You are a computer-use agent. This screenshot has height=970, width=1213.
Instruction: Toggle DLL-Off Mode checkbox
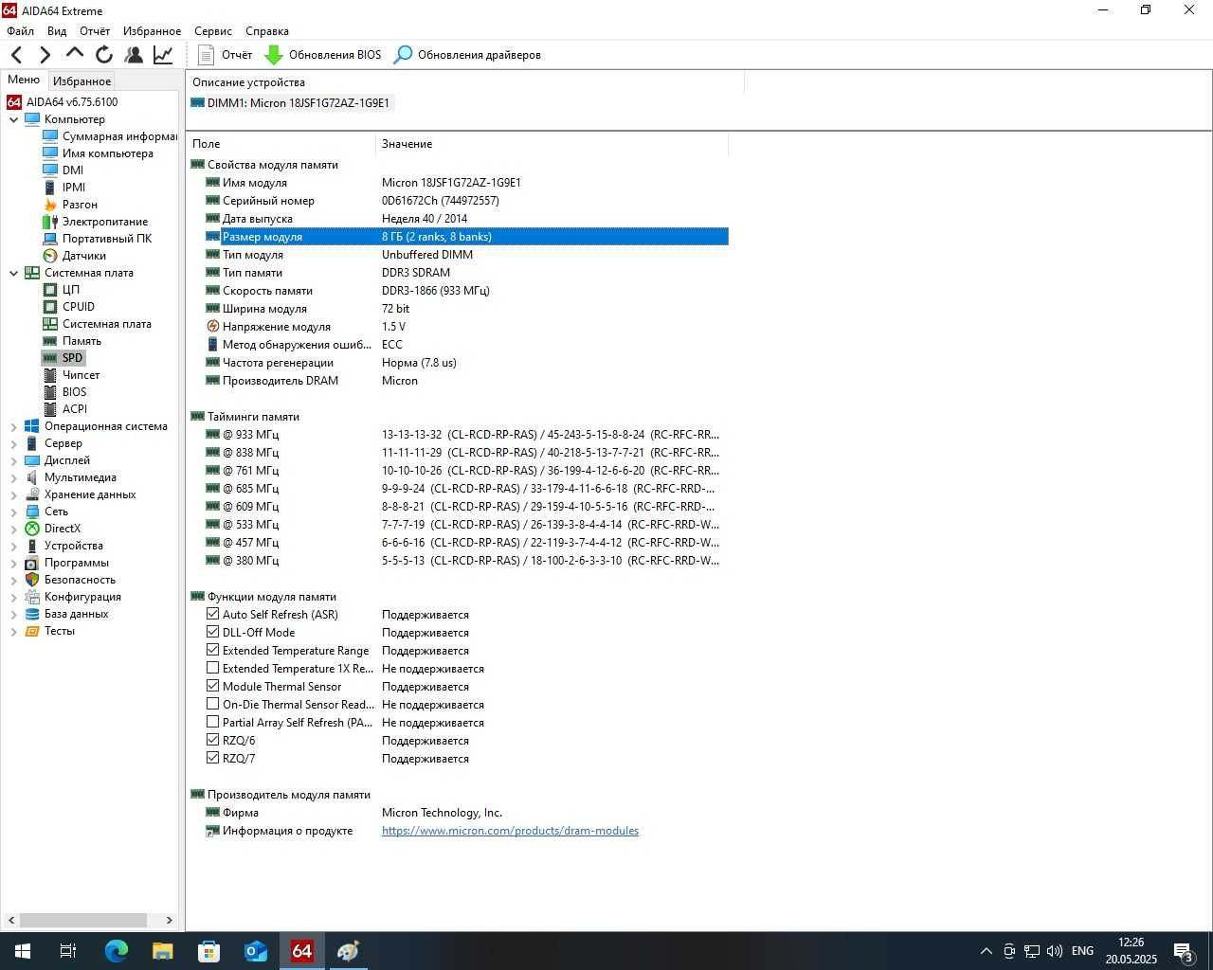click(212, 632)
